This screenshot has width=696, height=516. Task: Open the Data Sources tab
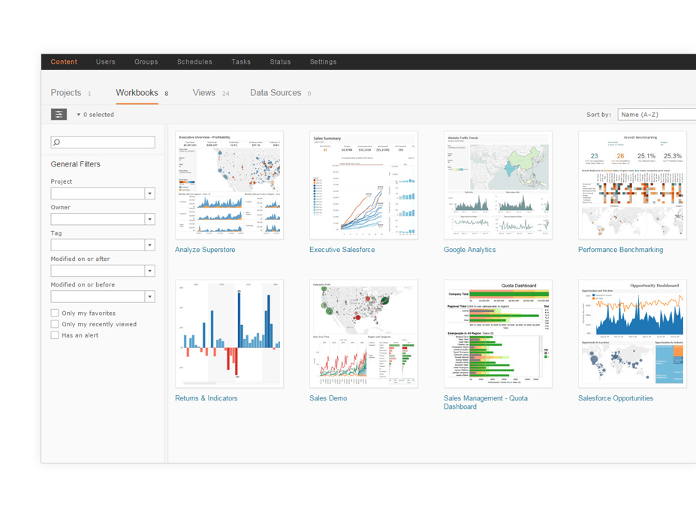coord(276,93)
